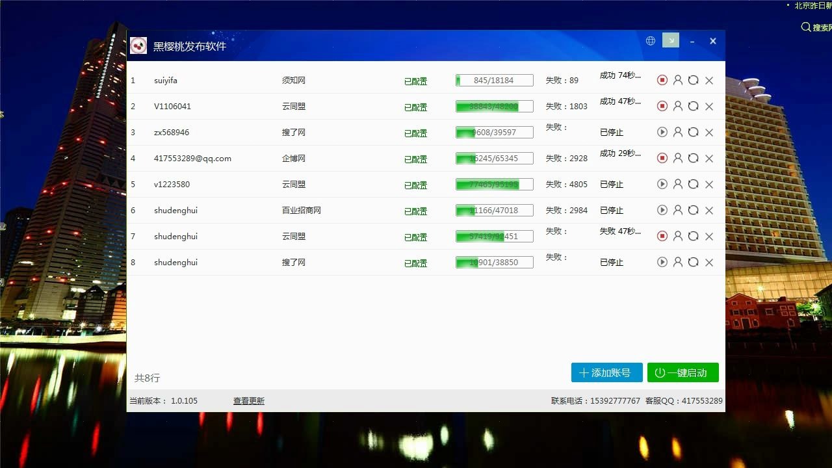
Task: Minimize the 黑樱桃发布软件 window
Action: 692,41
